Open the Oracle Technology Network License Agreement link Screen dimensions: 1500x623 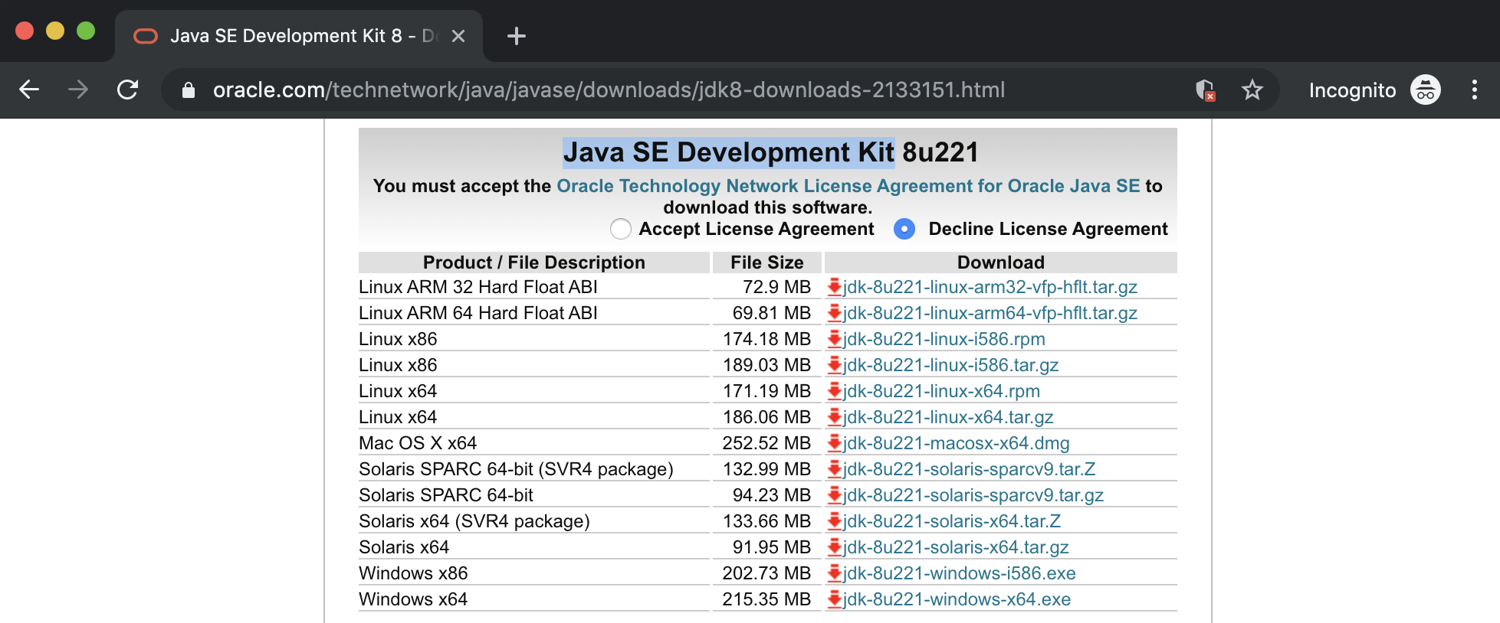click(848, 186)
